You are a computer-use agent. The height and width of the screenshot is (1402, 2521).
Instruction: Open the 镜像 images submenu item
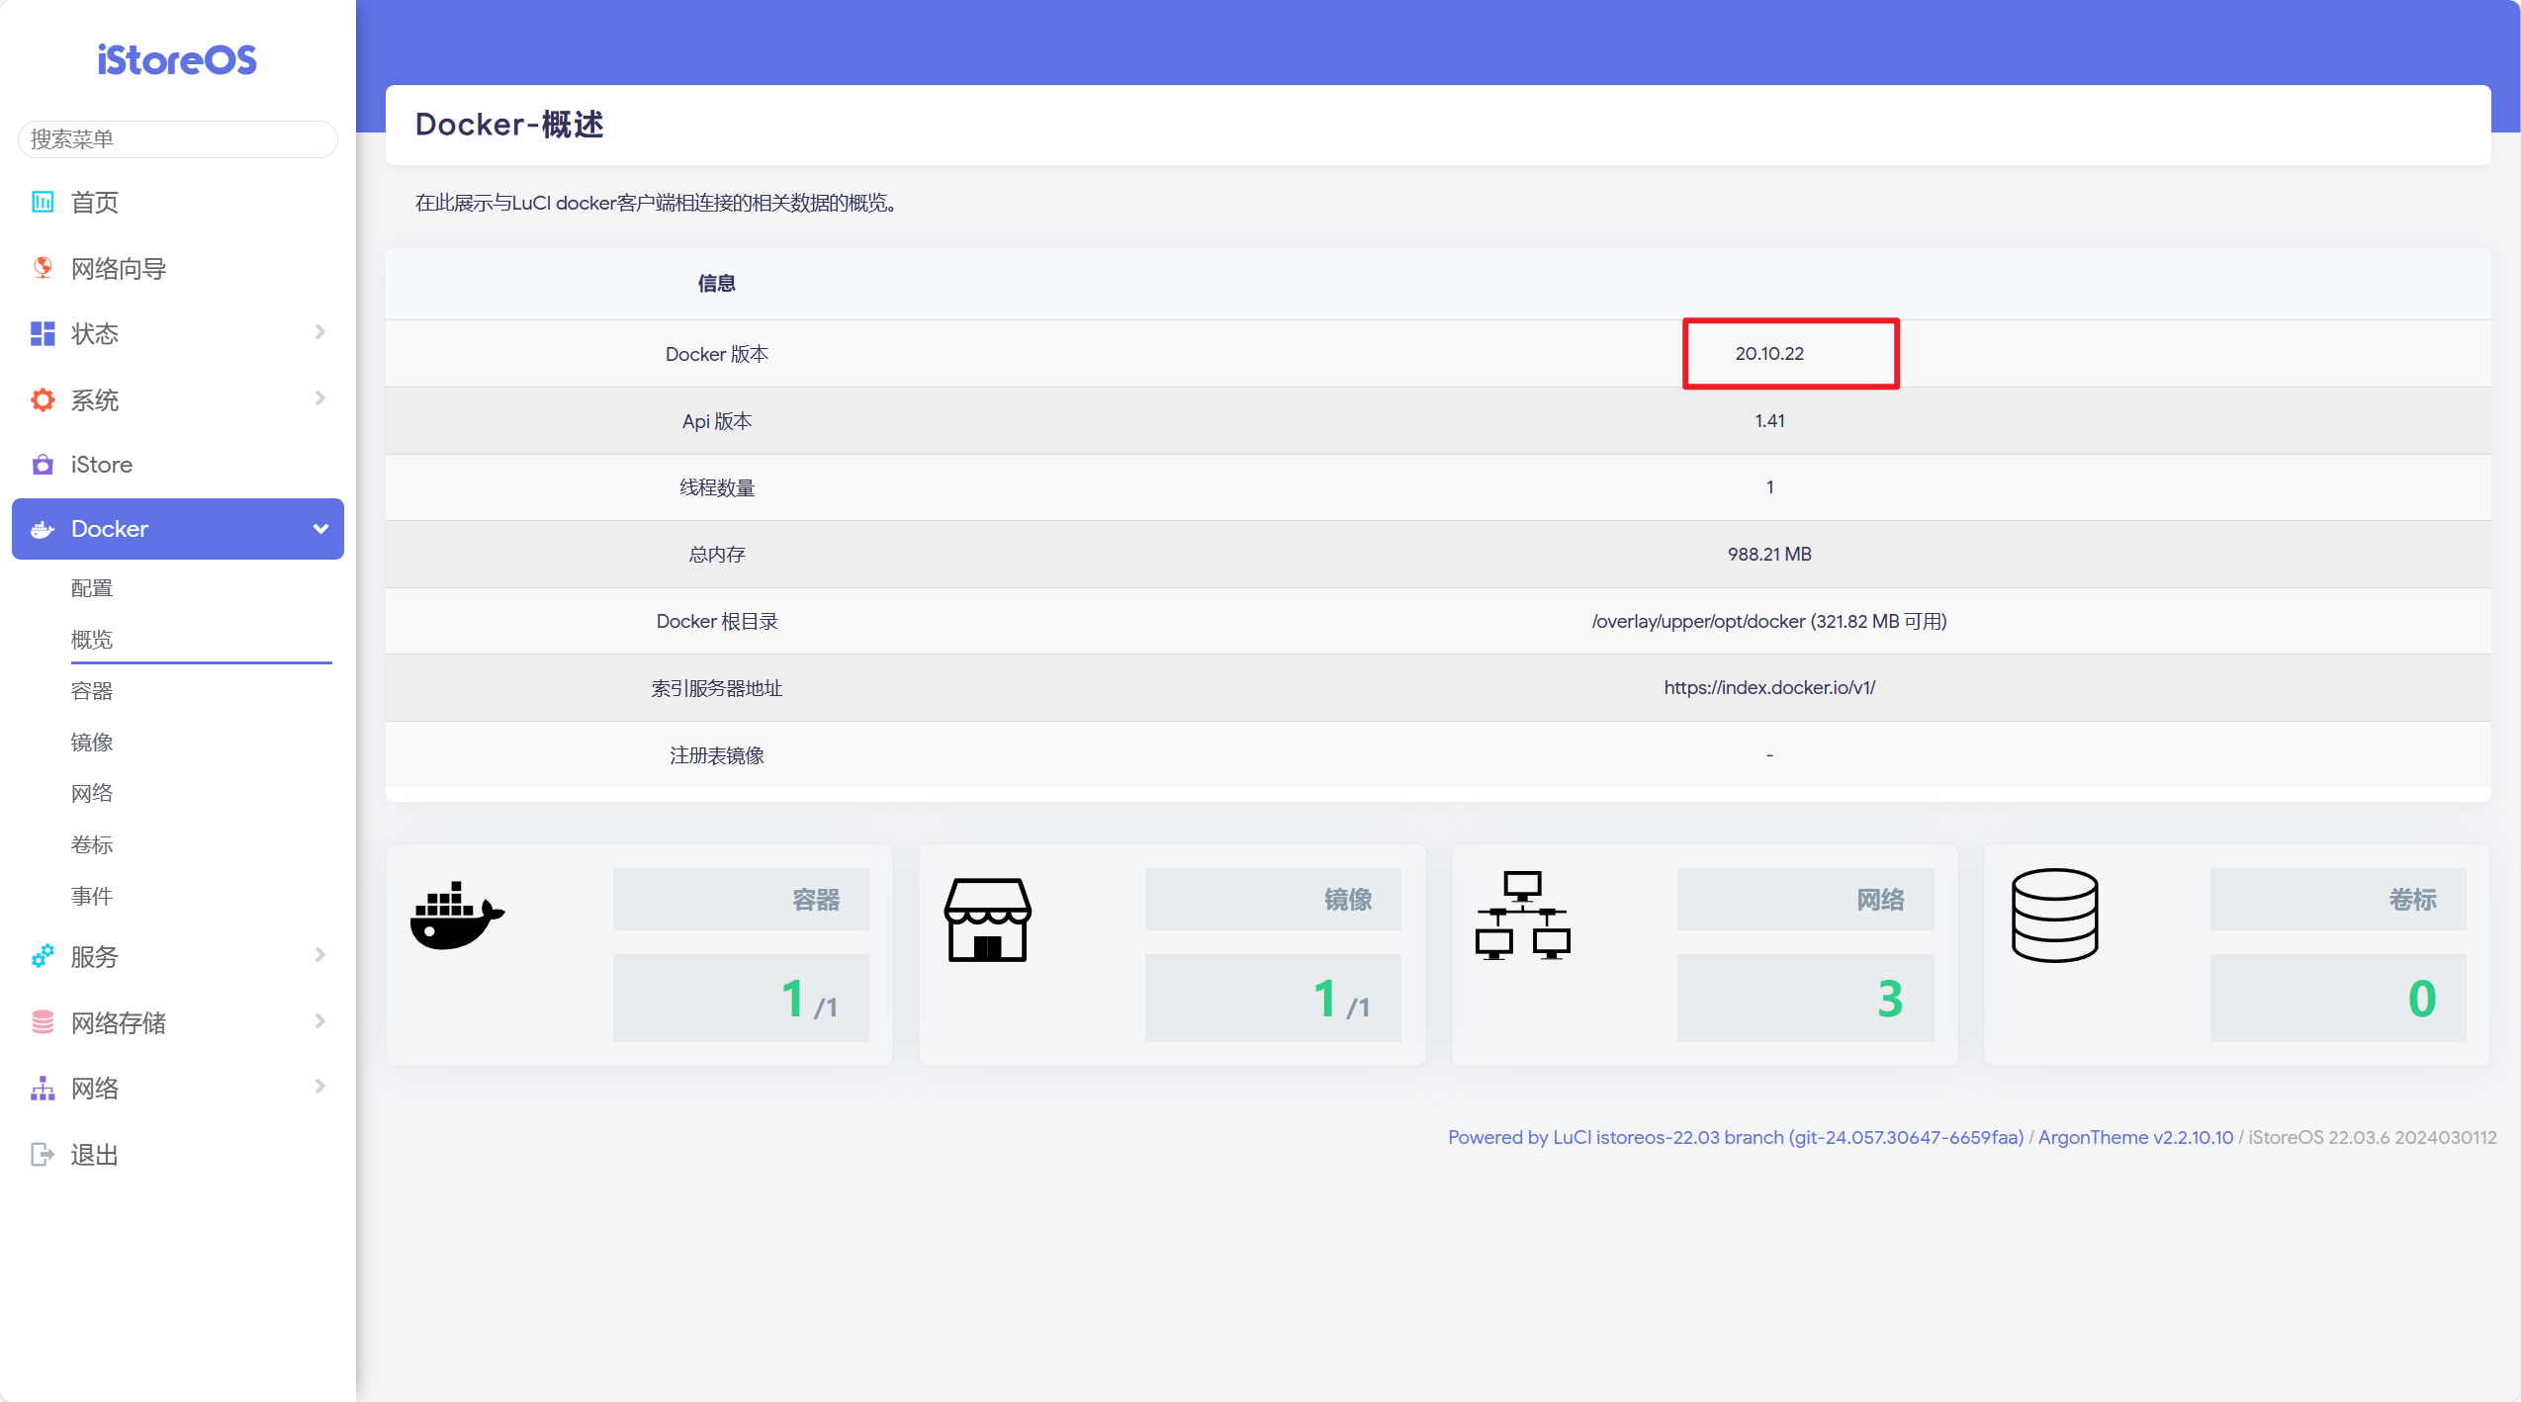click(x=92, y=743)
